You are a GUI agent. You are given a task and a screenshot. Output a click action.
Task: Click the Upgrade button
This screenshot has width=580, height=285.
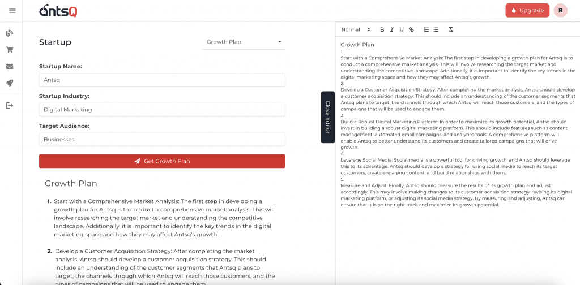(x=527, y=10)
